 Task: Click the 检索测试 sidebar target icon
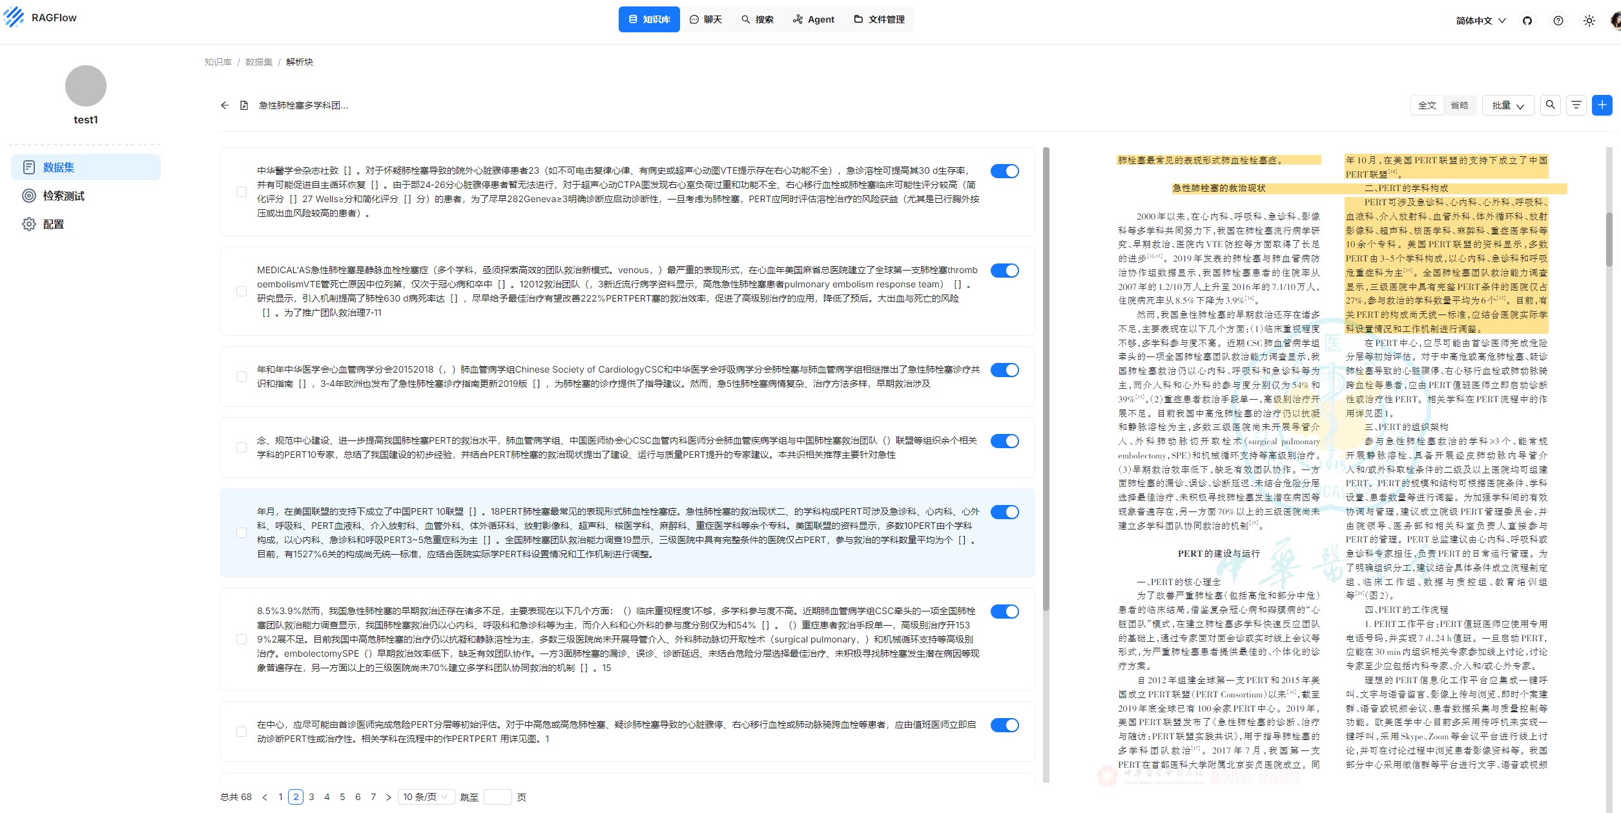pyautogui.click(x=29, y=196)
